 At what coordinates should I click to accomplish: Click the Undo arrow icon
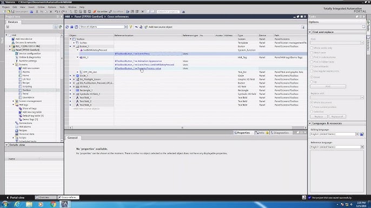[x=56, y=11]
